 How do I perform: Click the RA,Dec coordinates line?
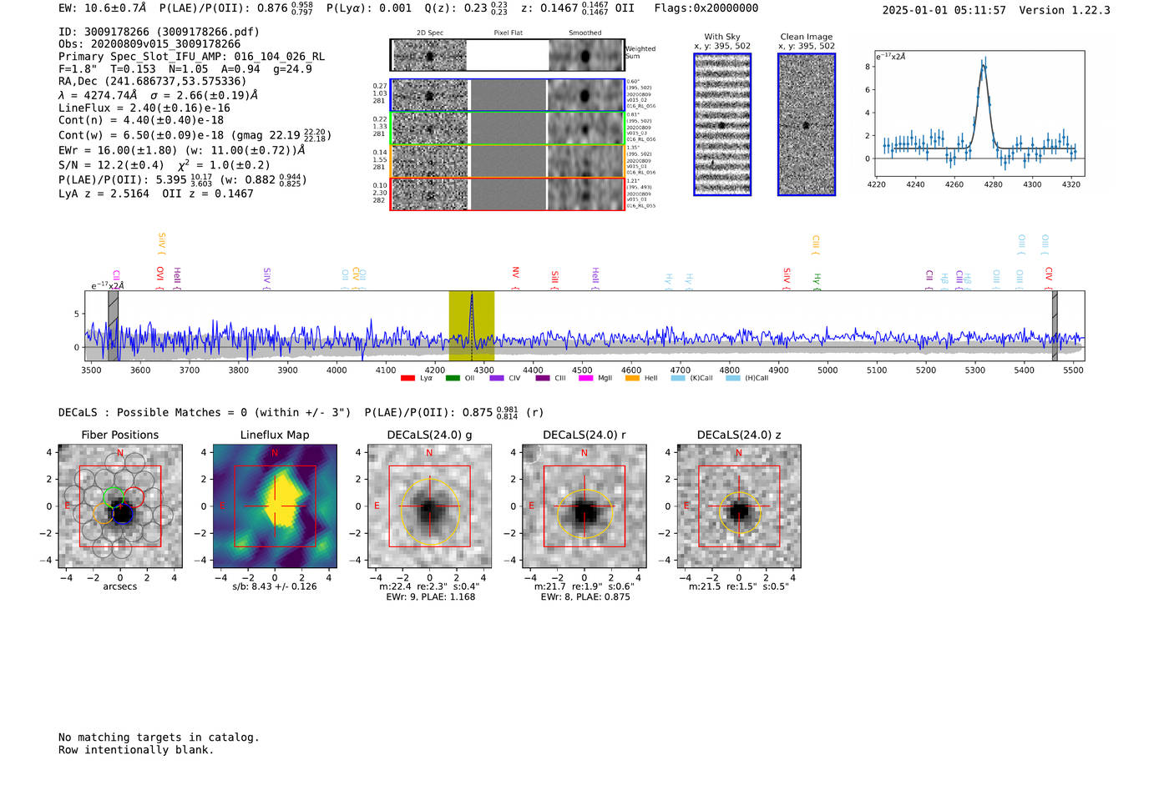153,82
